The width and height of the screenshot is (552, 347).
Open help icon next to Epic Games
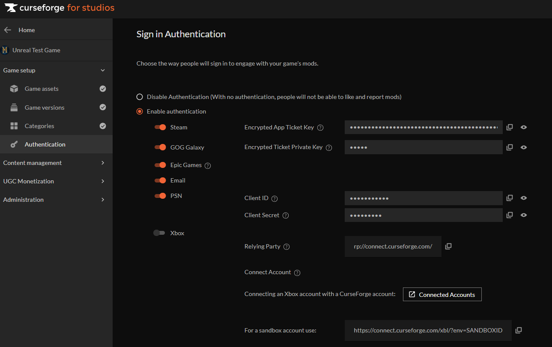click(x=208, y=166)
